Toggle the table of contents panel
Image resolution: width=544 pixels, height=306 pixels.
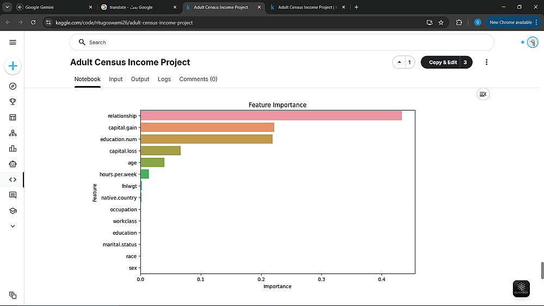pyautogui.click(x=483, y=94)
